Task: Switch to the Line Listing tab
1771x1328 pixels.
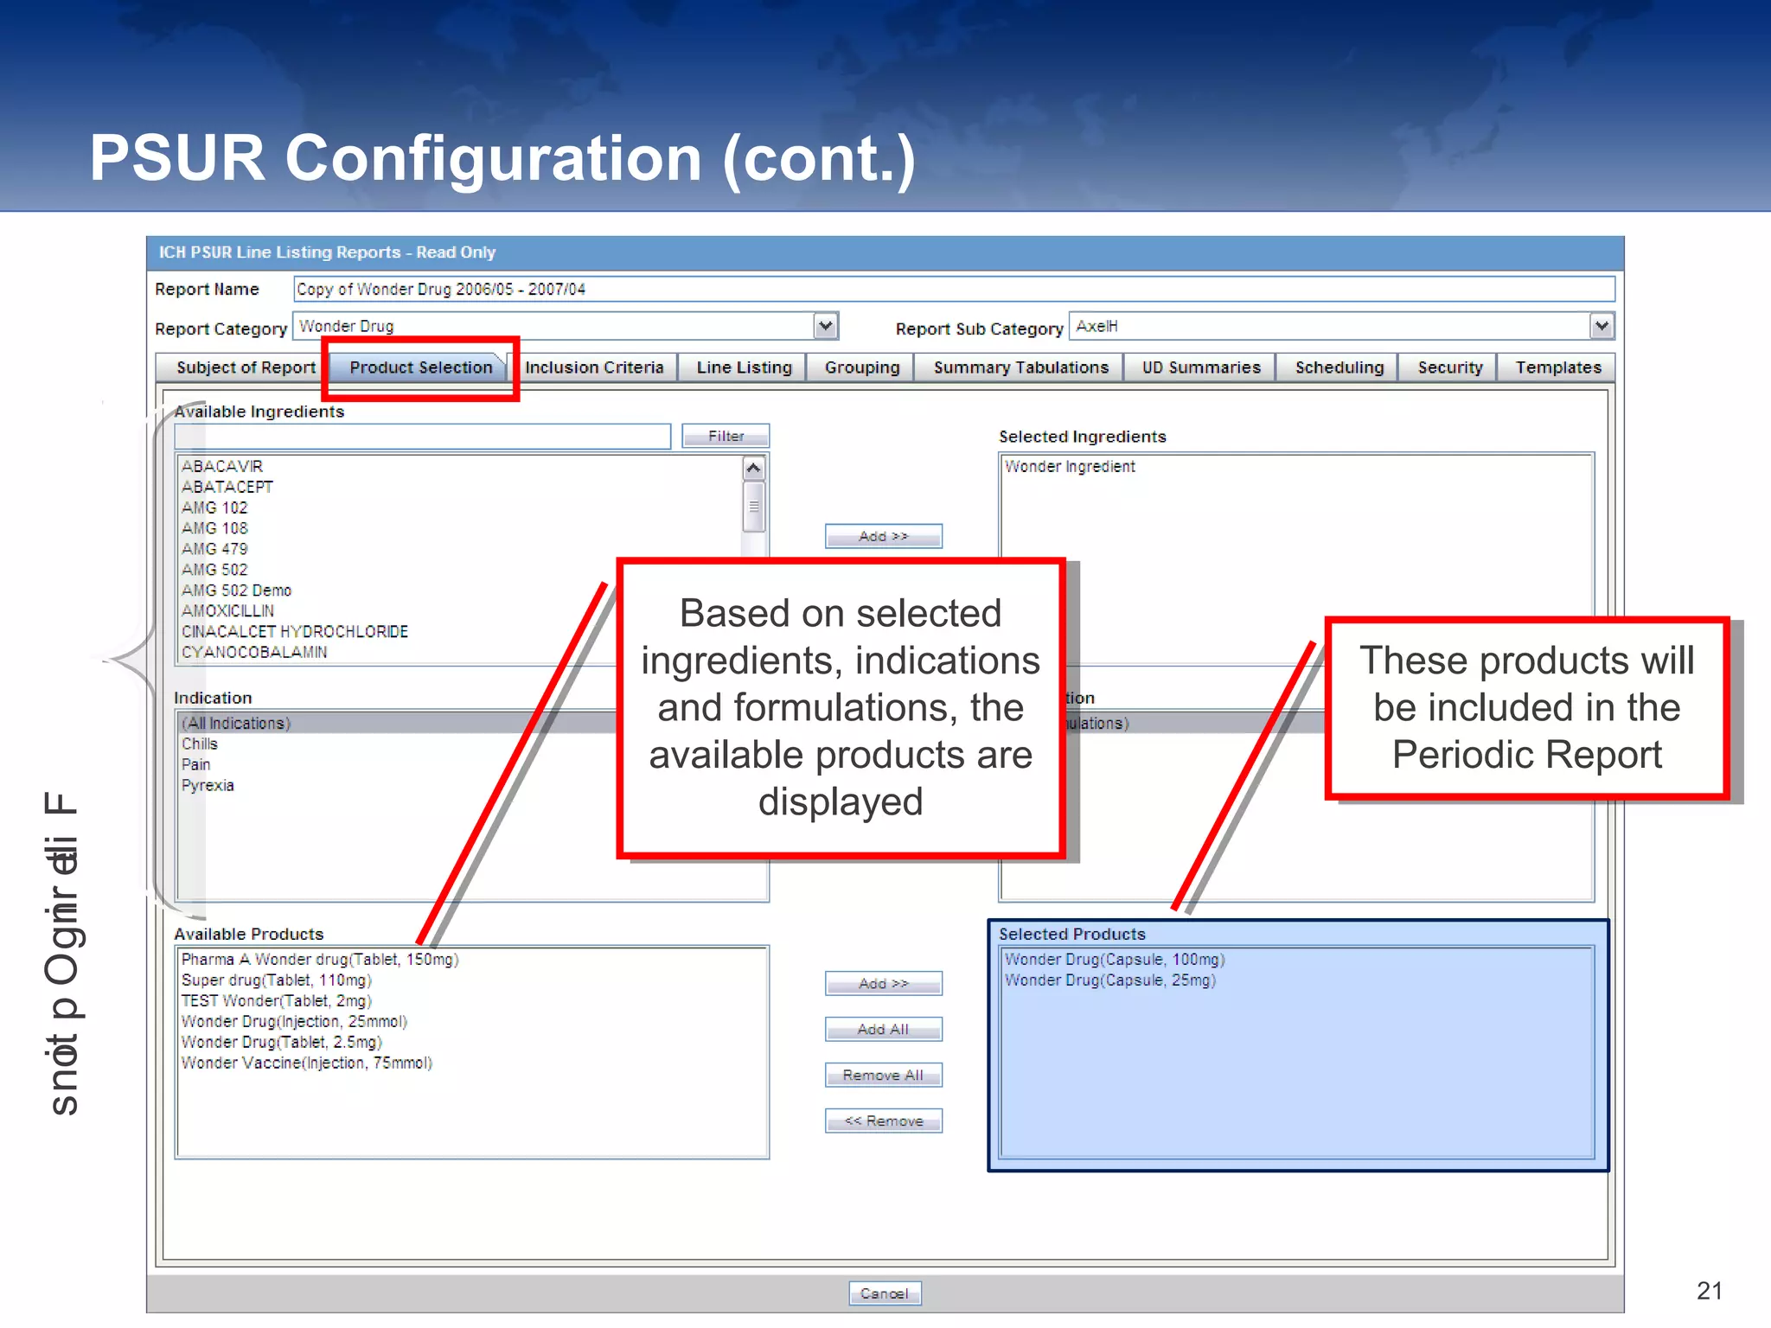Action: pos(744,367)
